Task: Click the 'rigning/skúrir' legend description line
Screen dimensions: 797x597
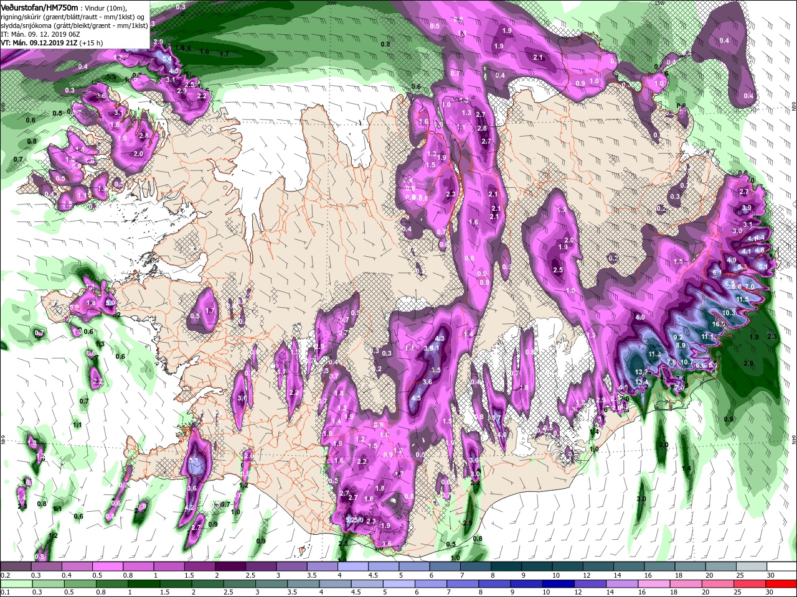Action: [x=72, y=16]
